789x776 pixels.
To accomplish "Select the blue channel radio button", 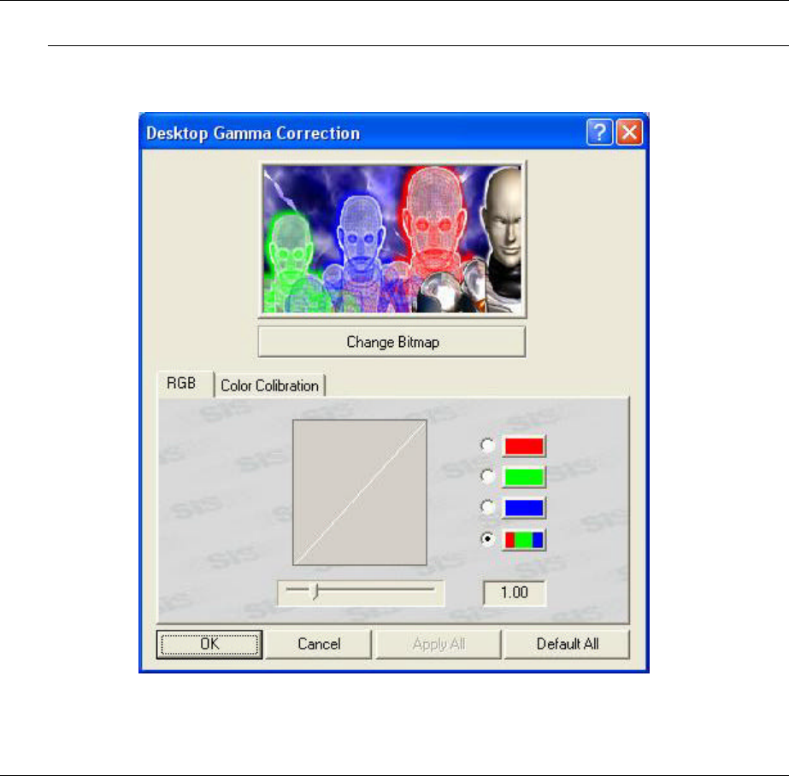I will tap(487, 508).
